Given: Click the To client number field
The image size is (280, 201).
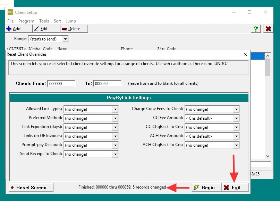Looking at the screenshot, I should (x=107, y=83).
